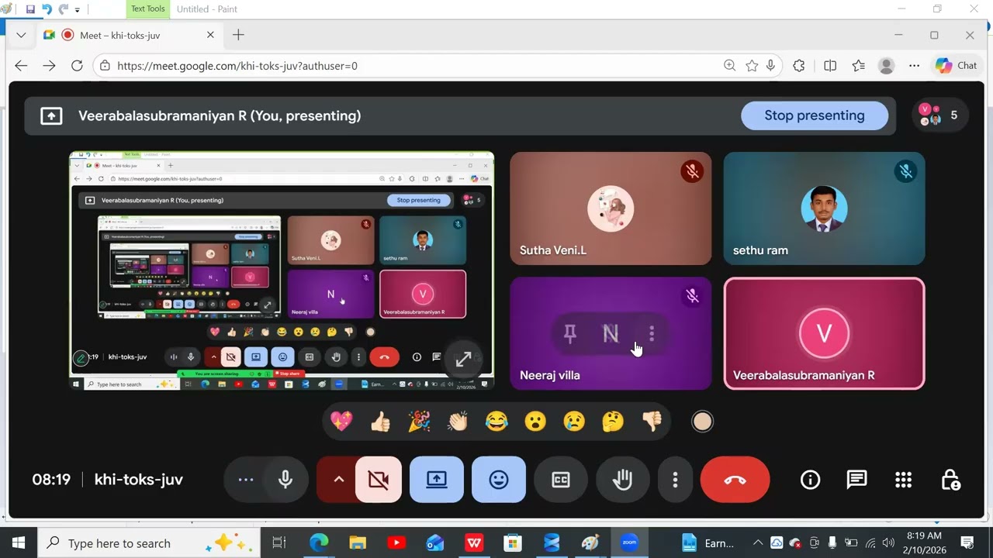
Task: Send the thinking face reaction
Action: 613,422
